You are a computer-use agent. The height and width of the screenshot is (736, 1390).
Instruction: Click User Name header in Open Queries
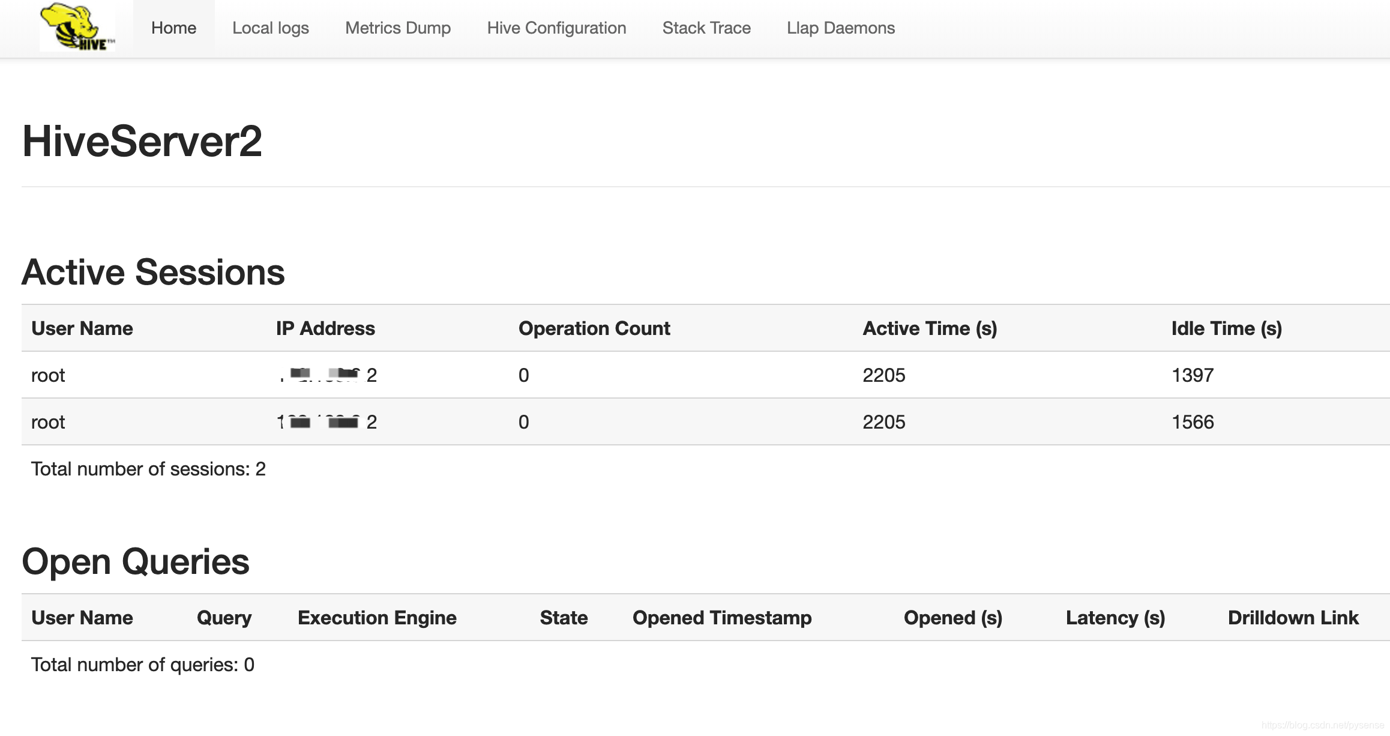point(82,618)
